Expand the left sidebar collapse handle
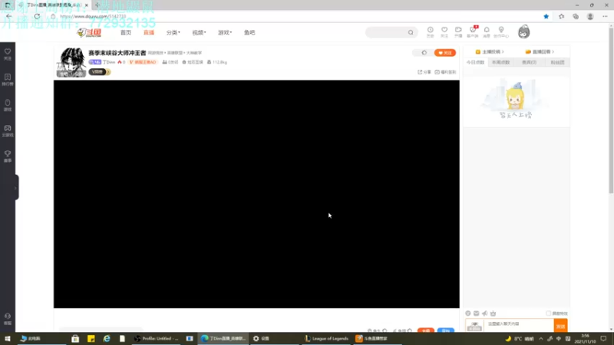The height and width of the screenshot is (345, 614). pos(16,188)
